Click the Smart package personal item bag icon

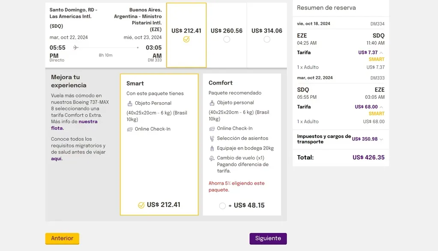click(x=130, y=103)
